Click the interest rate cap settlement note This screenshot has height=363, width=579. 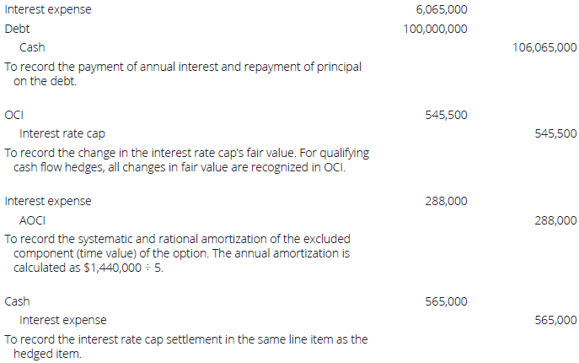tap(185, 346)
